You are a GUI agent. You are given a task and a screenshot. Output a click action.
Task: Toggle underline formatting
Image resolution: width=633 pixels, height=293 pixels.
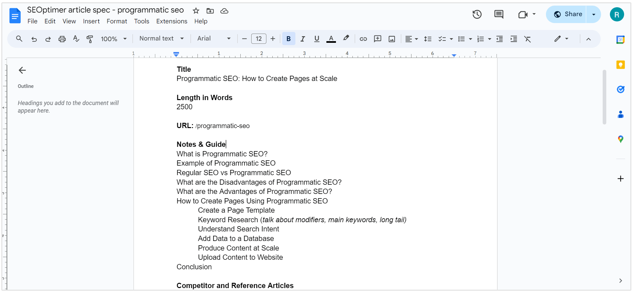coord(317,39)
